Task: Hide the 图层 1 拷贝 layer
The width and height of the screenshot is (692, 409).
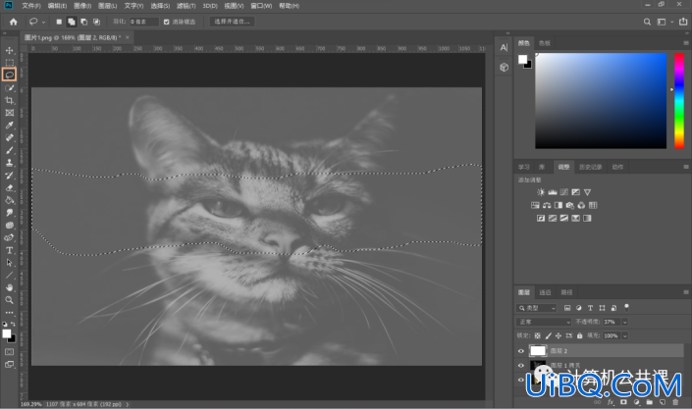Action: tap(521, 365)
